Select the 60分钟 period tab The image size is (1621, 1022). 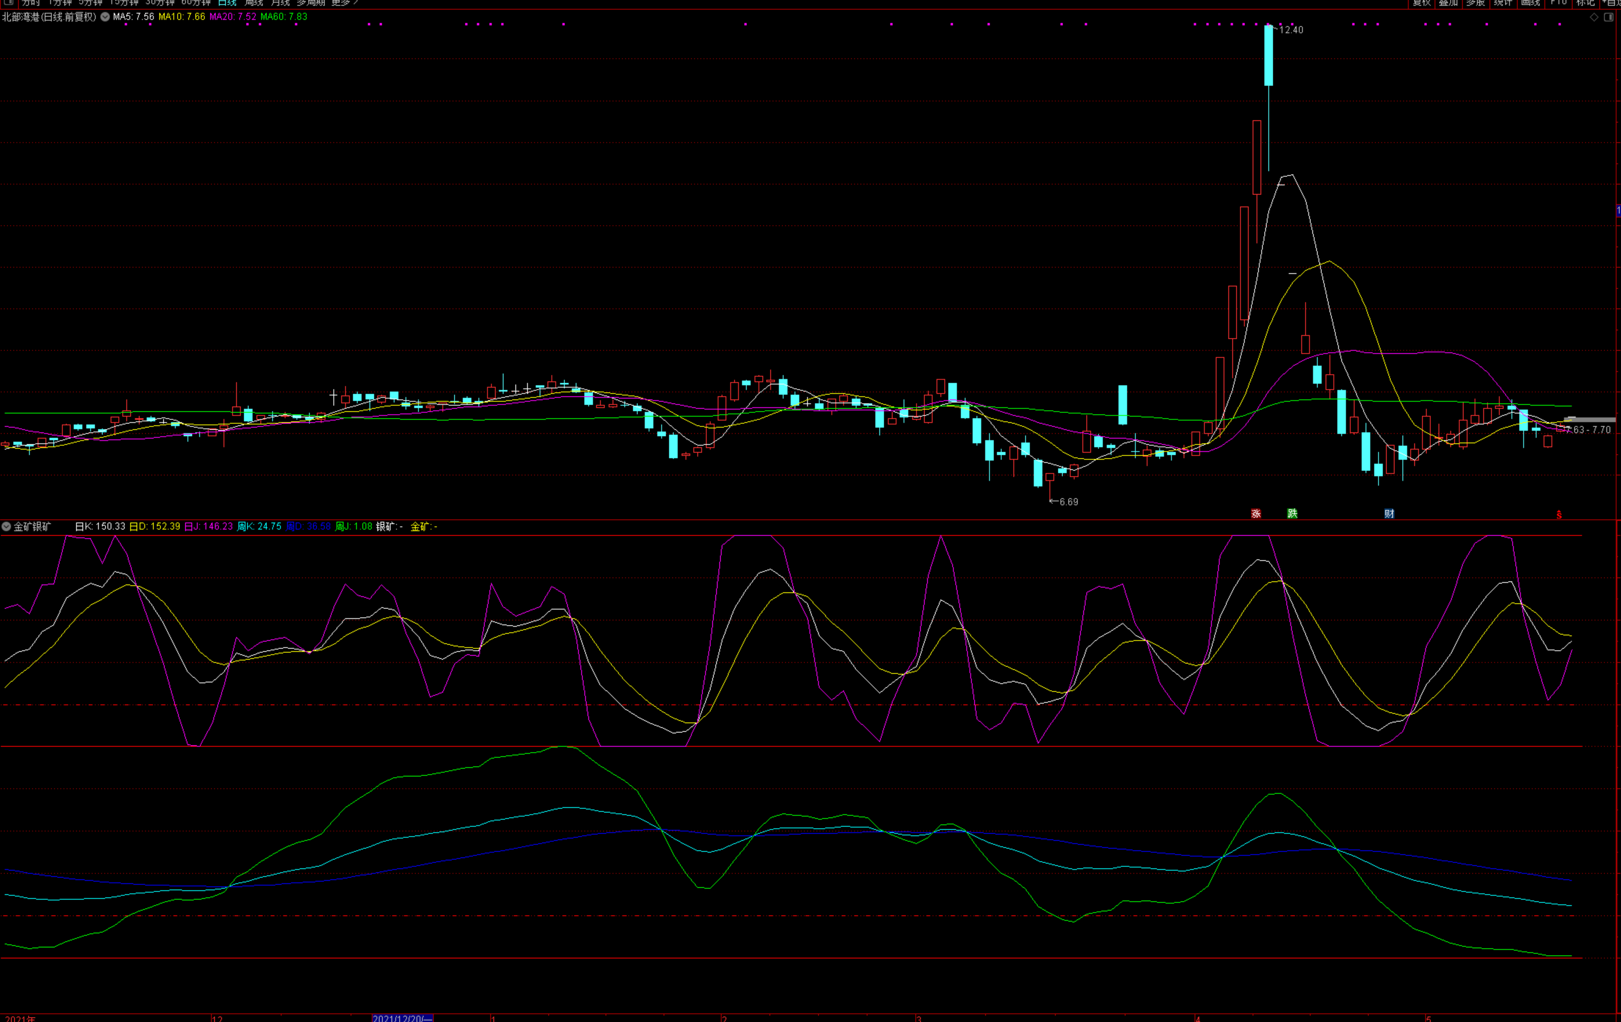tap(196, 3)
